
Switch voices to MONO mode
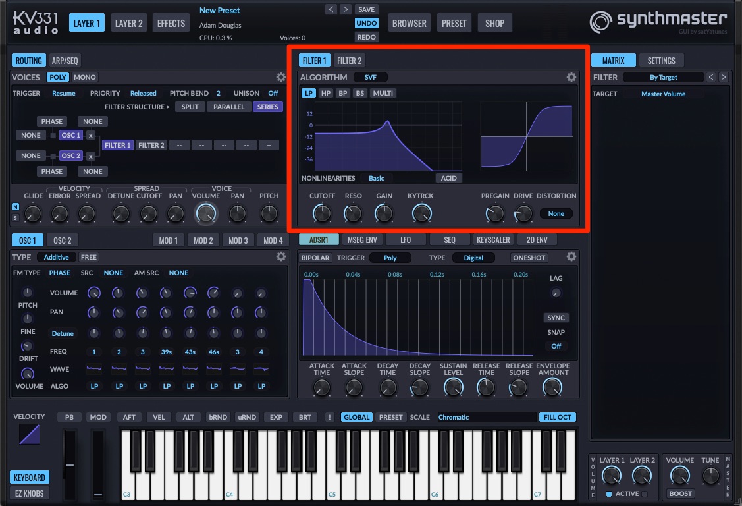(x=85, y=77)
